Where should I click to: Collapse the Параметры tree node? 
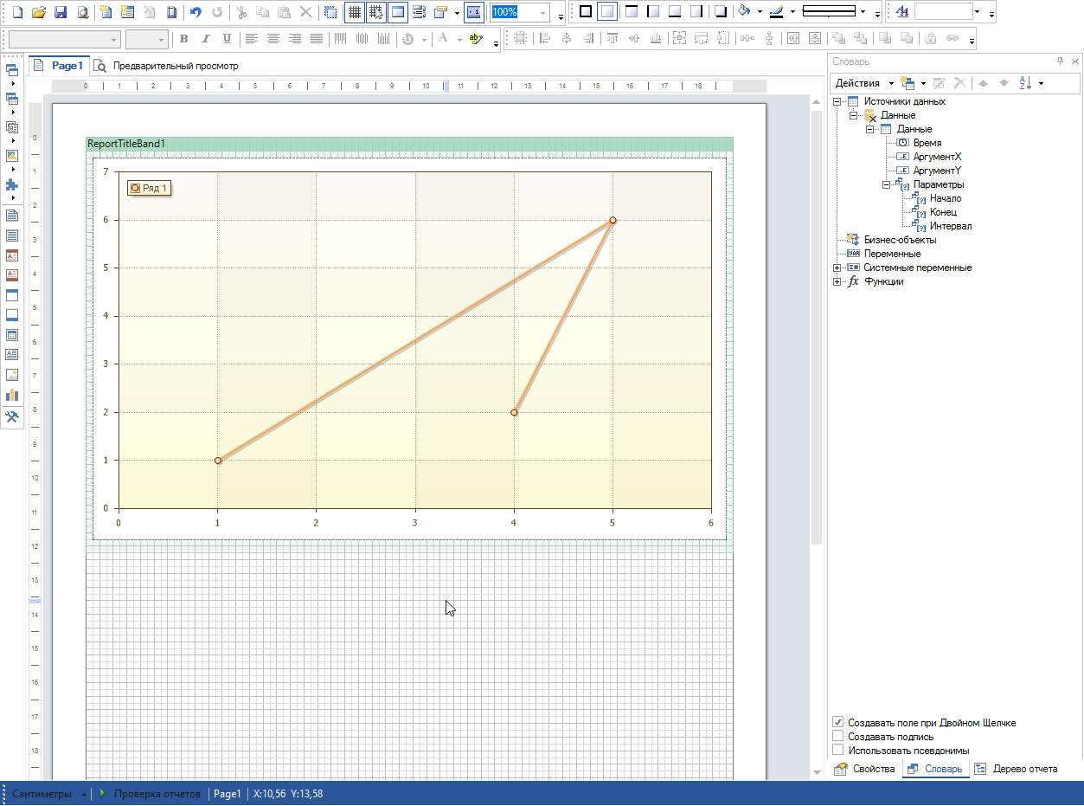click(x=886, y=184)
